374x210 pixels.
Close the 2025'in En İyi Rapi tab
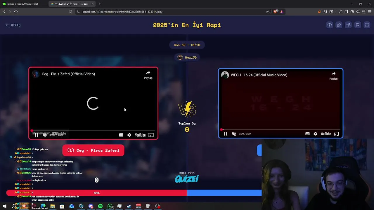click(x=93, y=4)
